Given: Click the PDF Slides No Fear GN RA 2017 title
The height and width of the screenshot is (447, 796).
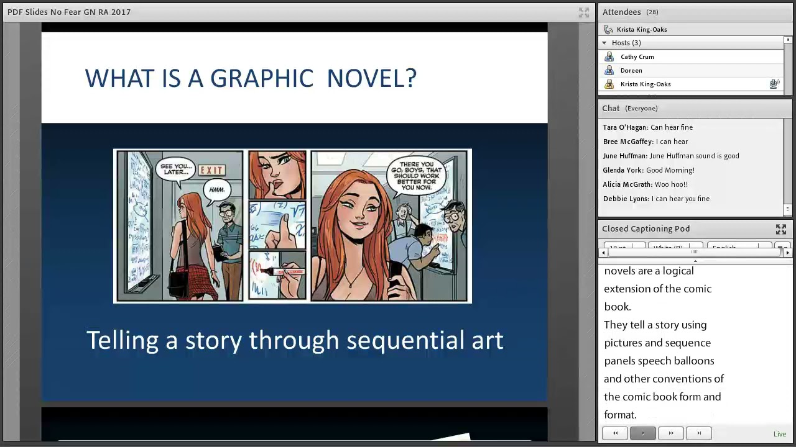Looking at the screenshot, I should tap(69, 12).
